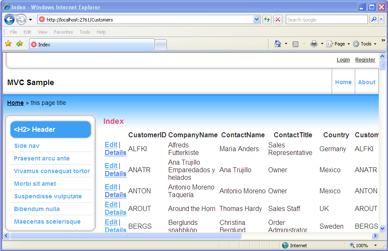The height and width of the screenshot is (251, 388).
Task: Edit the BERGS customer row
Action: [111, 222]
